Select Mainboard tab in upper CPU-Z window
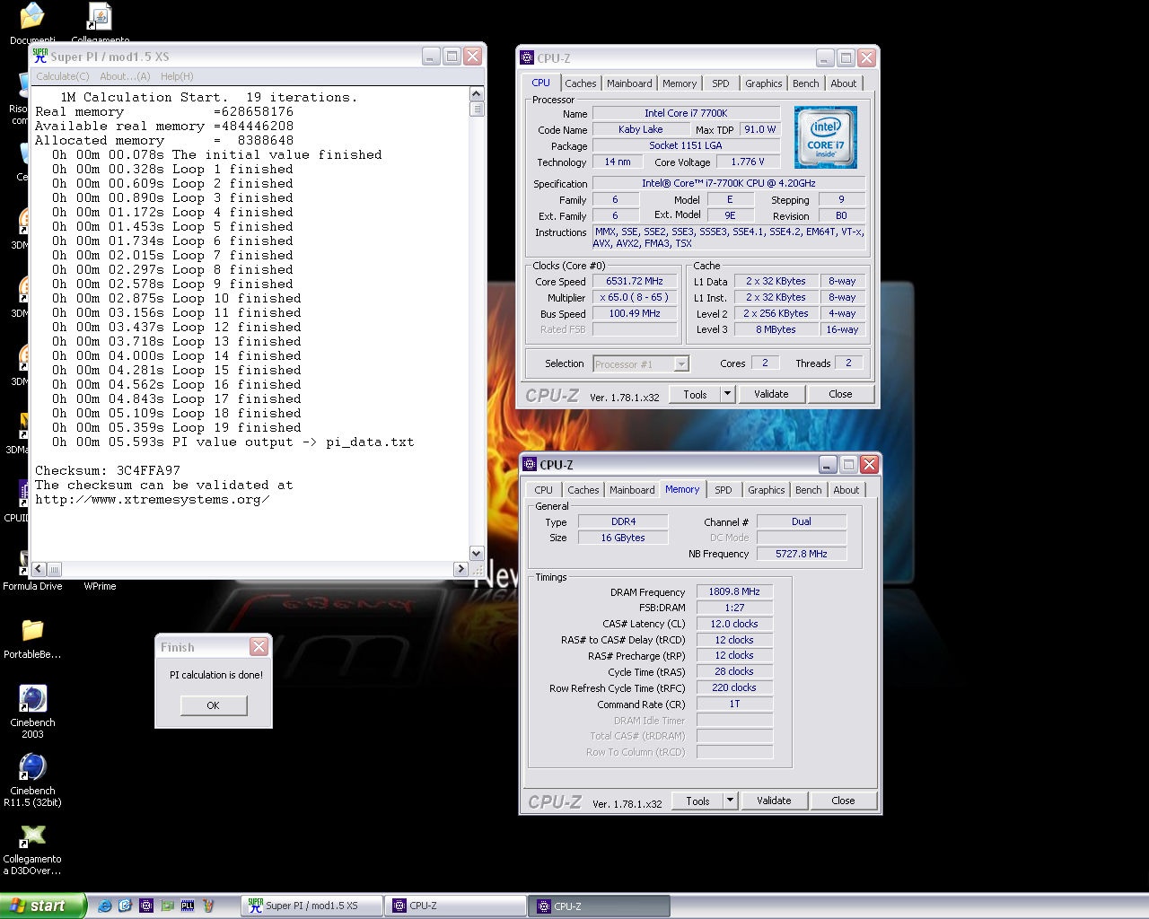Screen dimensions: 1149x919 (629, 83)
